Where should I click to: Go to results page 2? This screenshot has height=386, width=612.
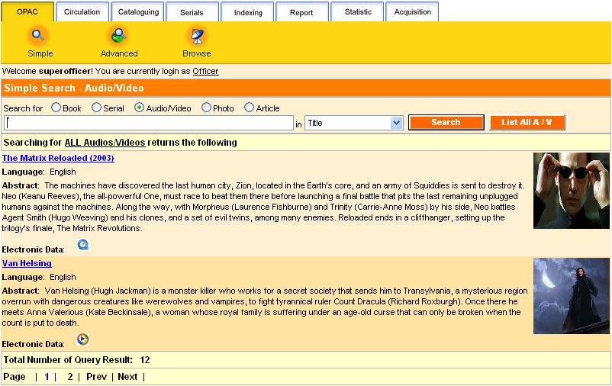[70, 377]
